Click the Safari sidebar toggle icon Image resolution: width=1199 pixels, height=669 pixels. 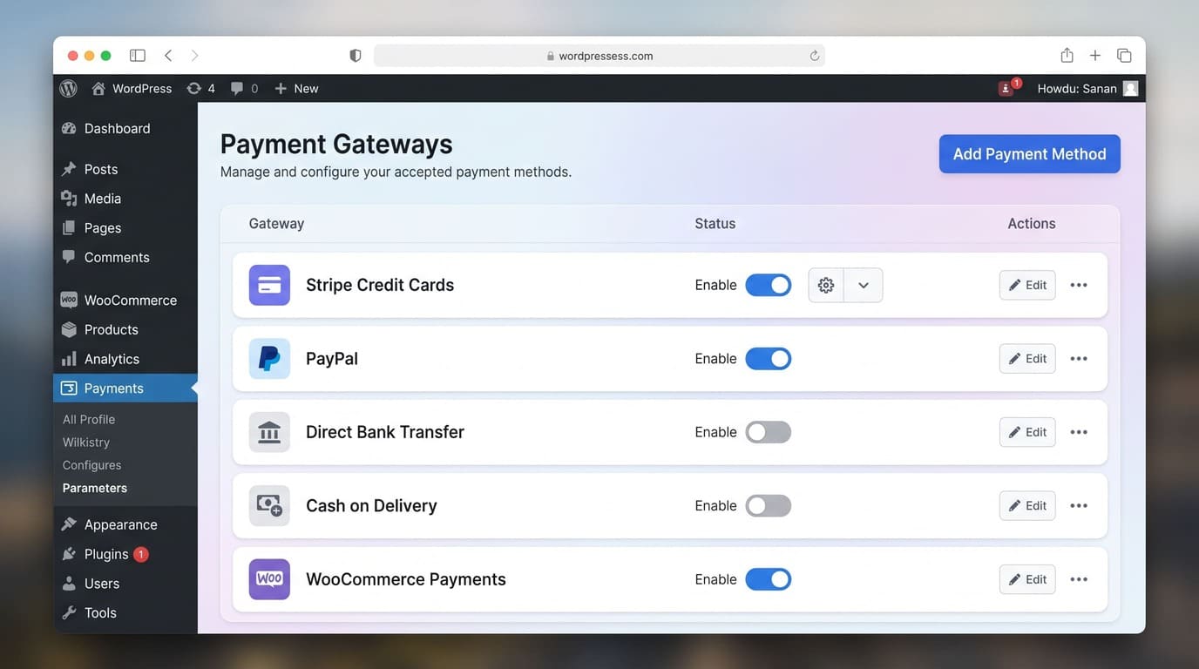point(138,56)
